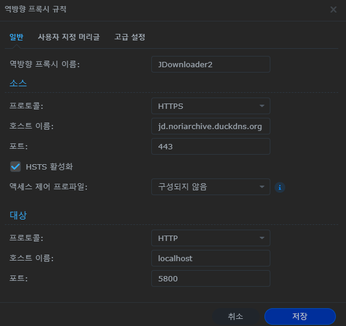Open the source 프로토콜 HTTPS dropdown
This screenshot has height=326, width=346.
click(x=211, y=106)
